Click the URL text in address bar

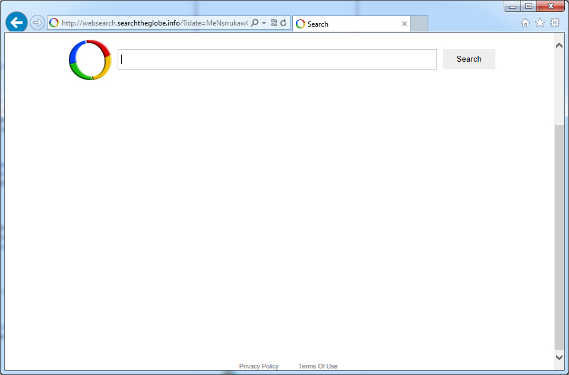154,23
